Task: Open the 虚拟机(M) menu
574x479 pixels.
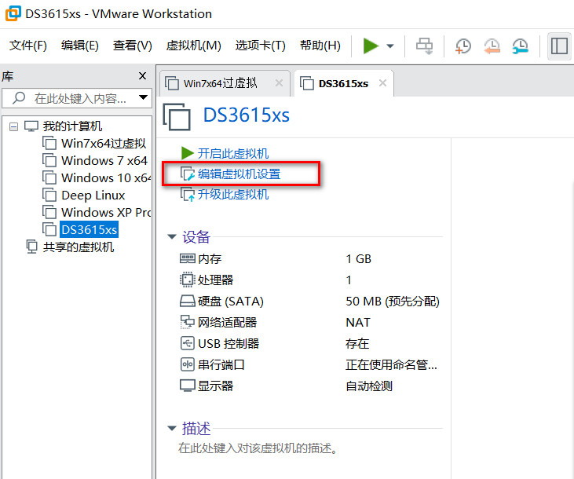Action: (x=193, y=46)
